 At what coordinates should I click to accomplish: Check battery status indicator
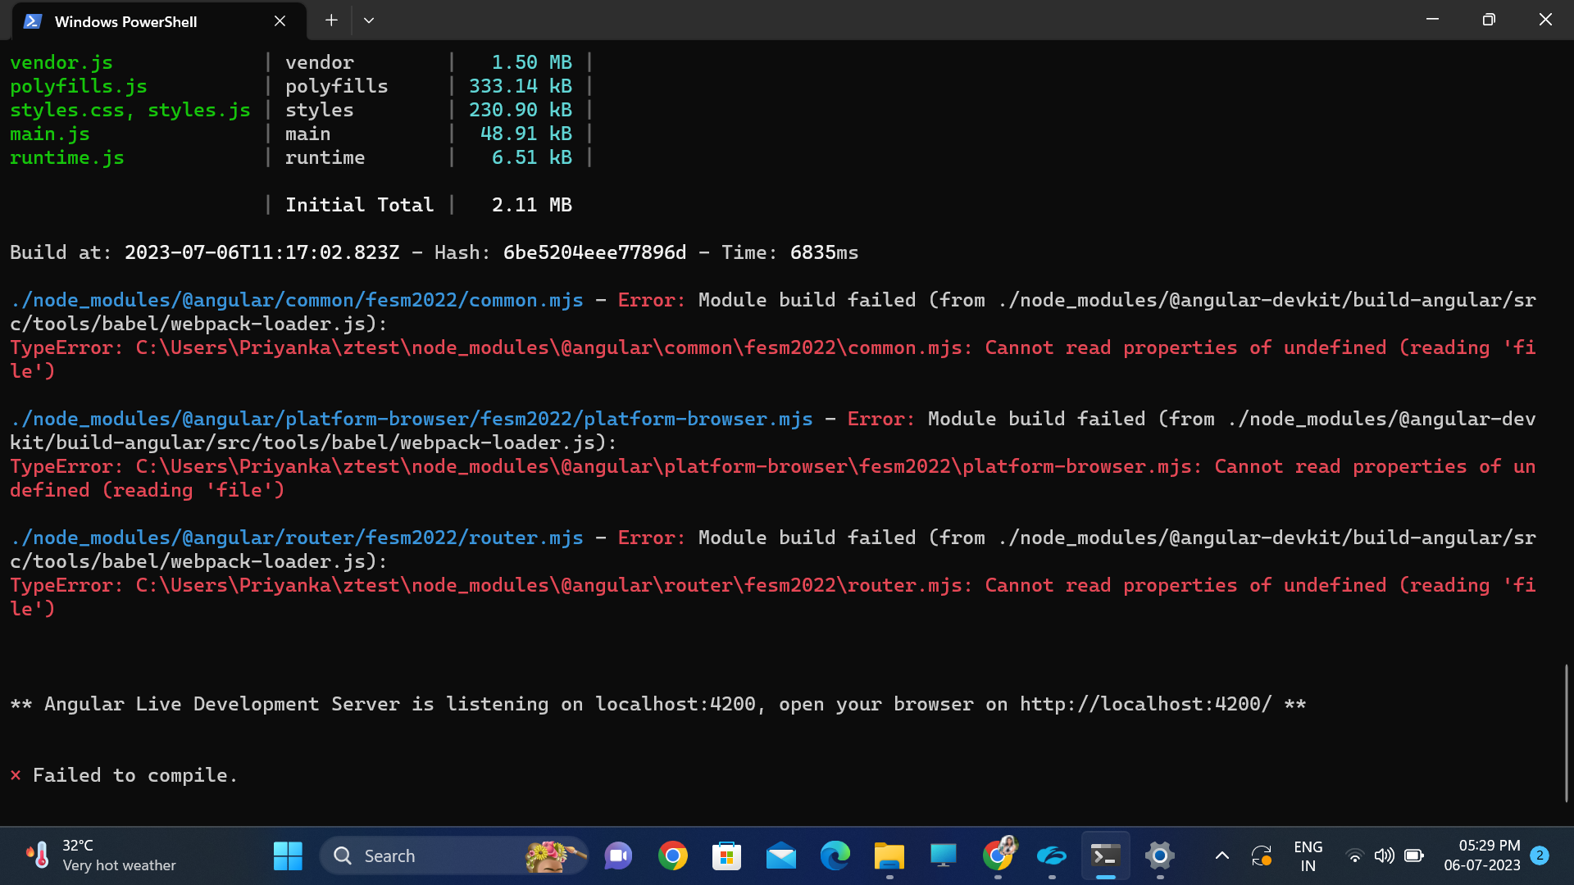tap(1414, 855)
